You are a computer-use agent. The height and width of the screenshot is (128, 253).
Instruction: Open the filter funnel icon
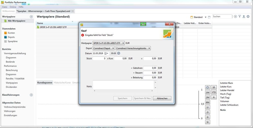pos(240,17)
